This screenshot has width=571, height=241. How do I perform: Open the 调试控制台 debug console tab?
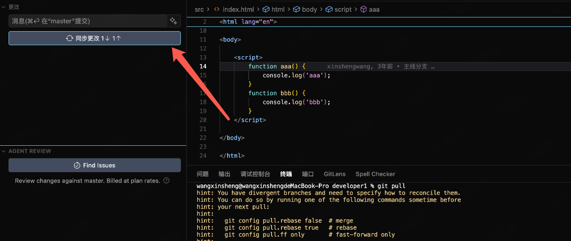(x=256, y=174)
